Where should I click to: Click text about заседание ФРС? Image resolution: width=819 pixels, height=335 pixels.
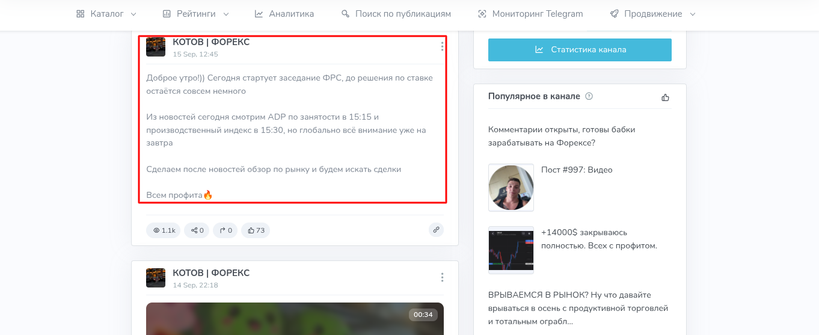(x=289, y=84)
